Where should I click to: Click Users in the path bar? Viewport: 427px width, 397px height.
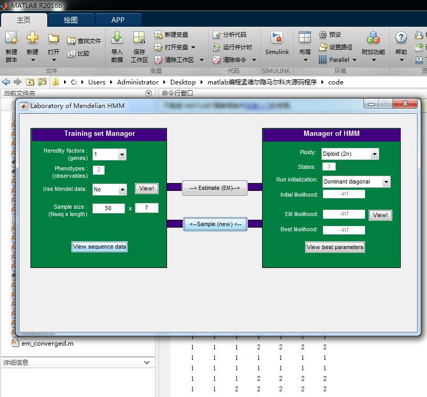pos(97,82)
